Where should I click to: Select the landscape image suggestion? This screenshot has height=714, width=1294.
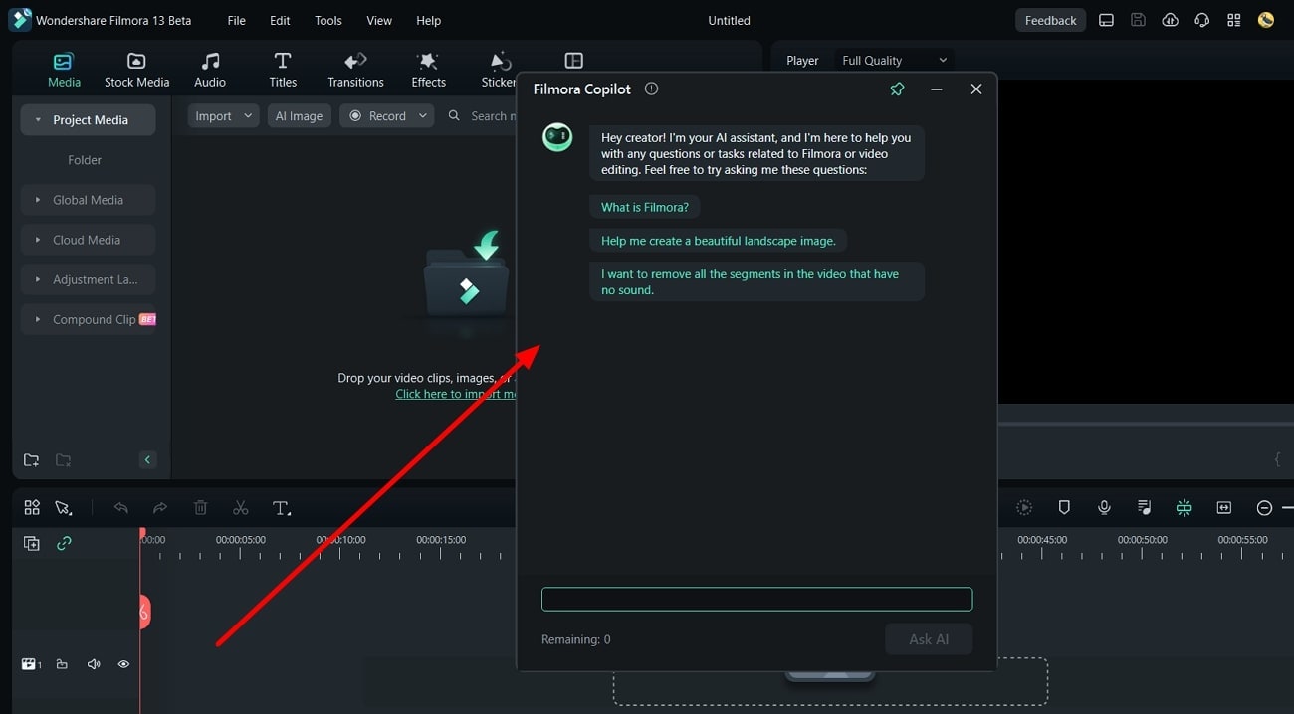click(x=718, y=241)
